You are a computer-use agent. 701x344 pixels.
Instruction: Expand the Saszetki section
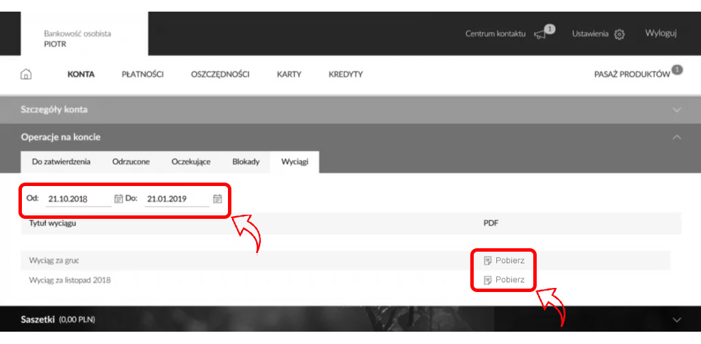tap(676, 319)
